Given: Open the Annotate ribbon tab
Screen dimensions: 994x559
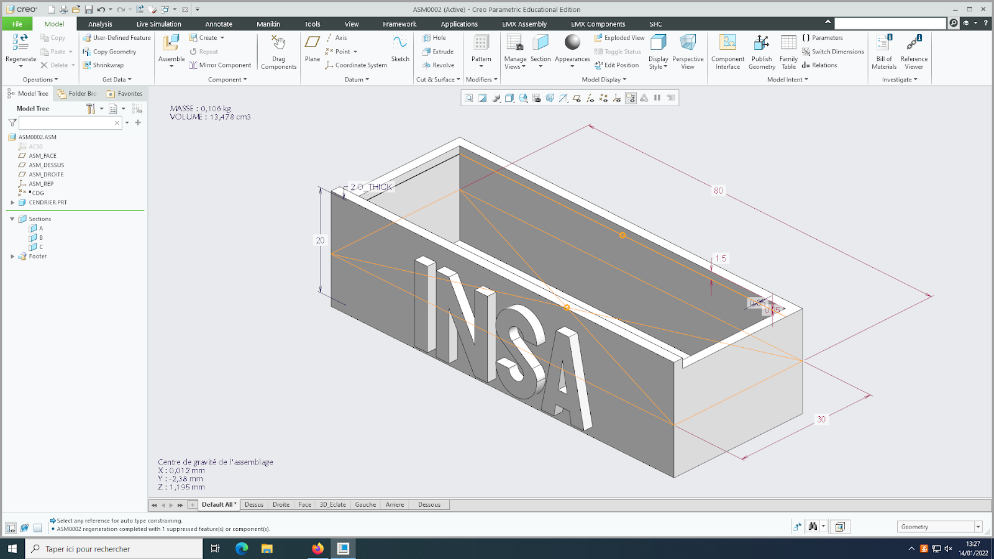Looking at the screenshot, I should coord(219,24).
